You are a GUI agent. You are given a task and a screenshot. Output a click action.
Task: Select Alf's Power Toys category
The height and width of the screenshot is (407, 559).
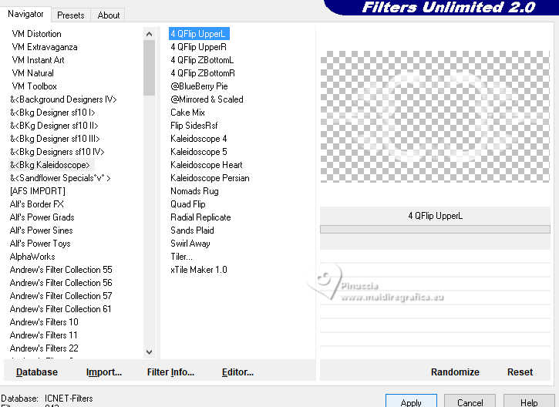click(40, 244)
